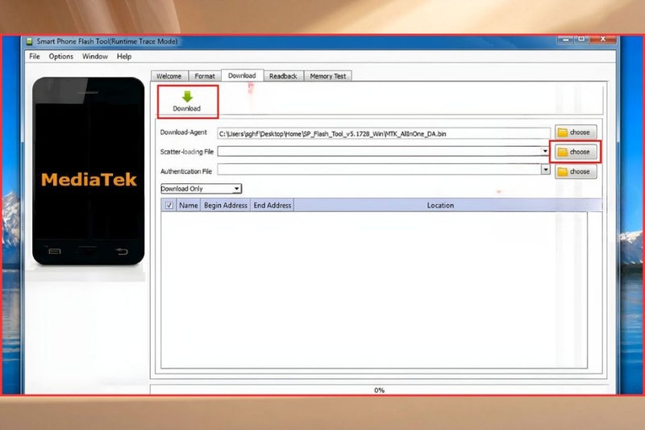
Task: Click the Download-Agent path field
Action: click(x=384, y=133)
